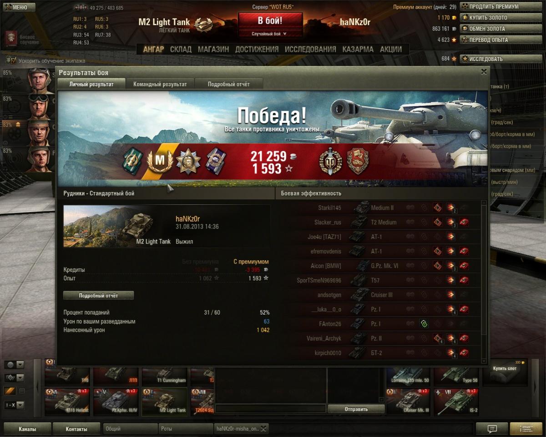Open the random battle mode dropdown
Viewport: 546px width, 437px height.
coord(270,34)
